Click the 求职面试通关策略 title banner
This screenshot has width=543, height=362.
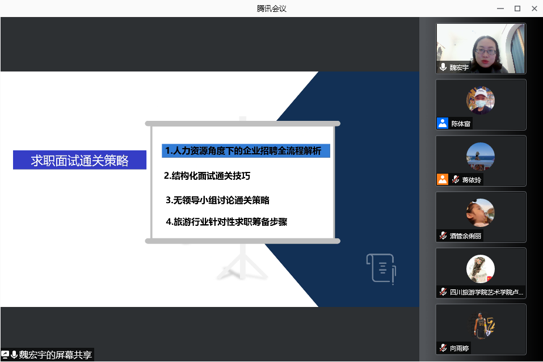79,160
